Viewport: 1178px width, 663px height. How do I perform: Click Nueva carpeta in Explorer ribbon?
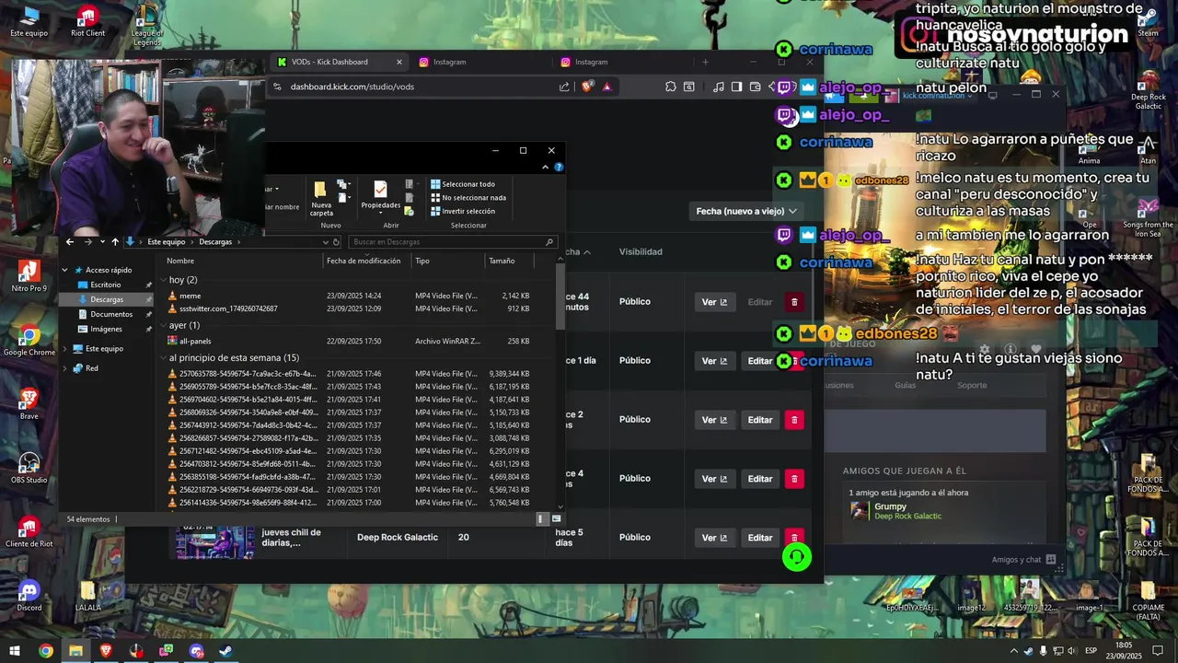pos(321,199)
